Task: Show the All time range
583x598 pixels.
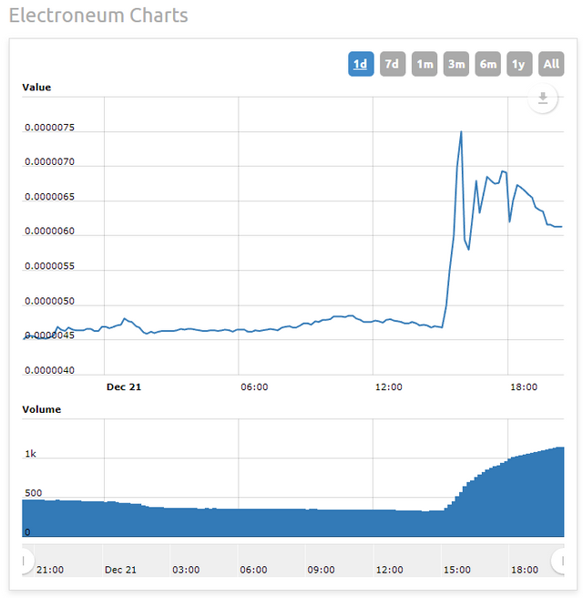Action: point(551,64)
